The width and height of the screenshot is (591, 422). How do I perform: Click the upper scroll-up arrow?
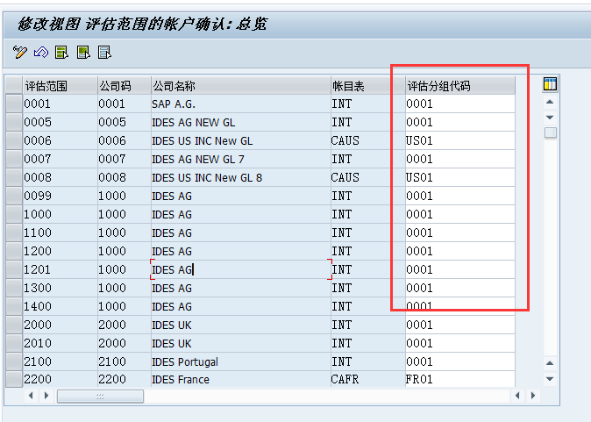550,102
